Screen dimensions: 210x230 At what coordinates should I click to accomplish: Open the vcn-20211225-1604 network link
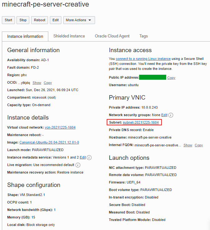coord(60,127)
